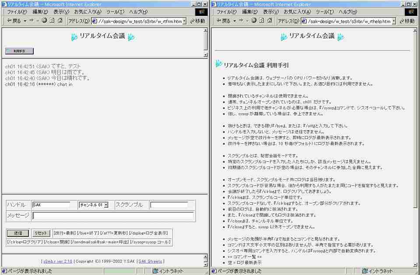Stop page loading in the left window

(45, 21)
